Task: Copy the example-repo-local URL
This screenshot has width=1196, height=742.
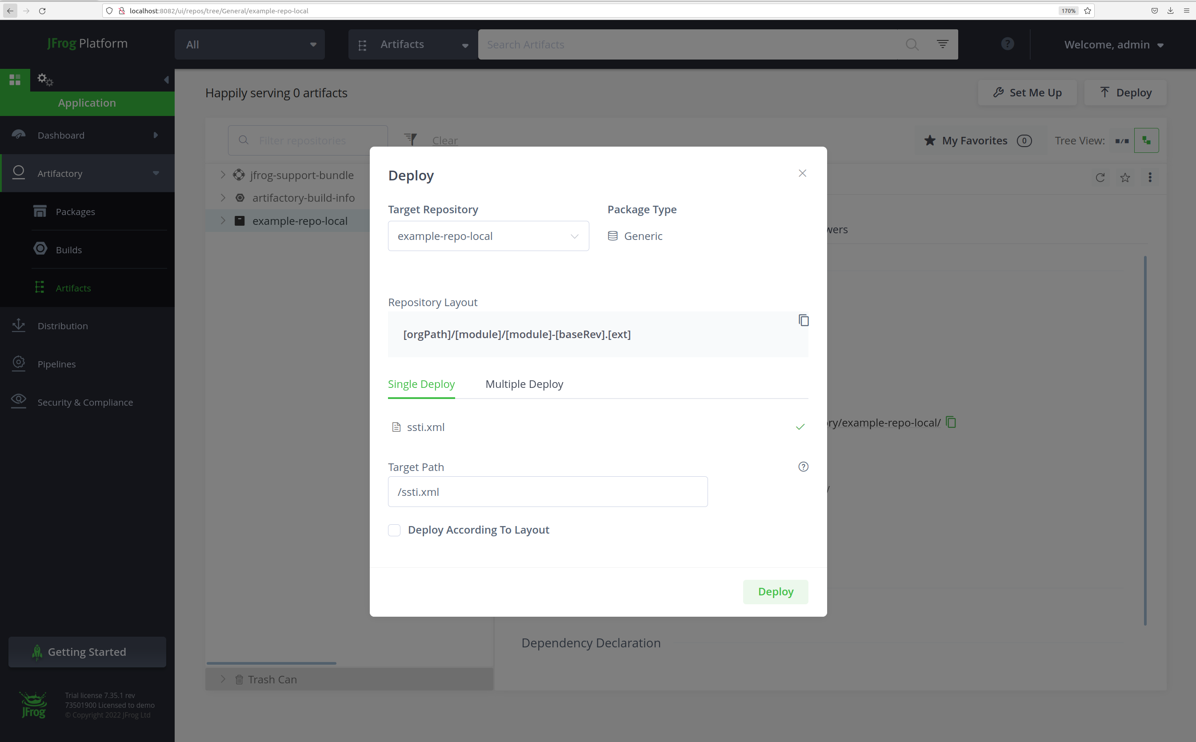Action: 951,422
